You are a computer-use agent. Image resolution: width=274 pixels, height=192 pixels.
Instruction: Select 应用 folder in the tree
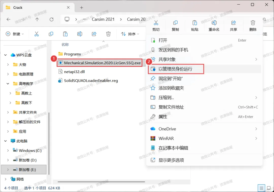pyautogui.click(x=20, y=131)
